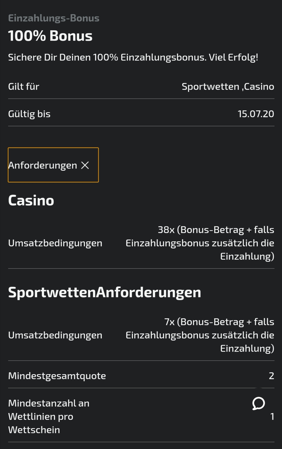Click Umsatzbedingungen under the Casino section
The width and height of the screenshot is (282, 449).
[55, 243]
